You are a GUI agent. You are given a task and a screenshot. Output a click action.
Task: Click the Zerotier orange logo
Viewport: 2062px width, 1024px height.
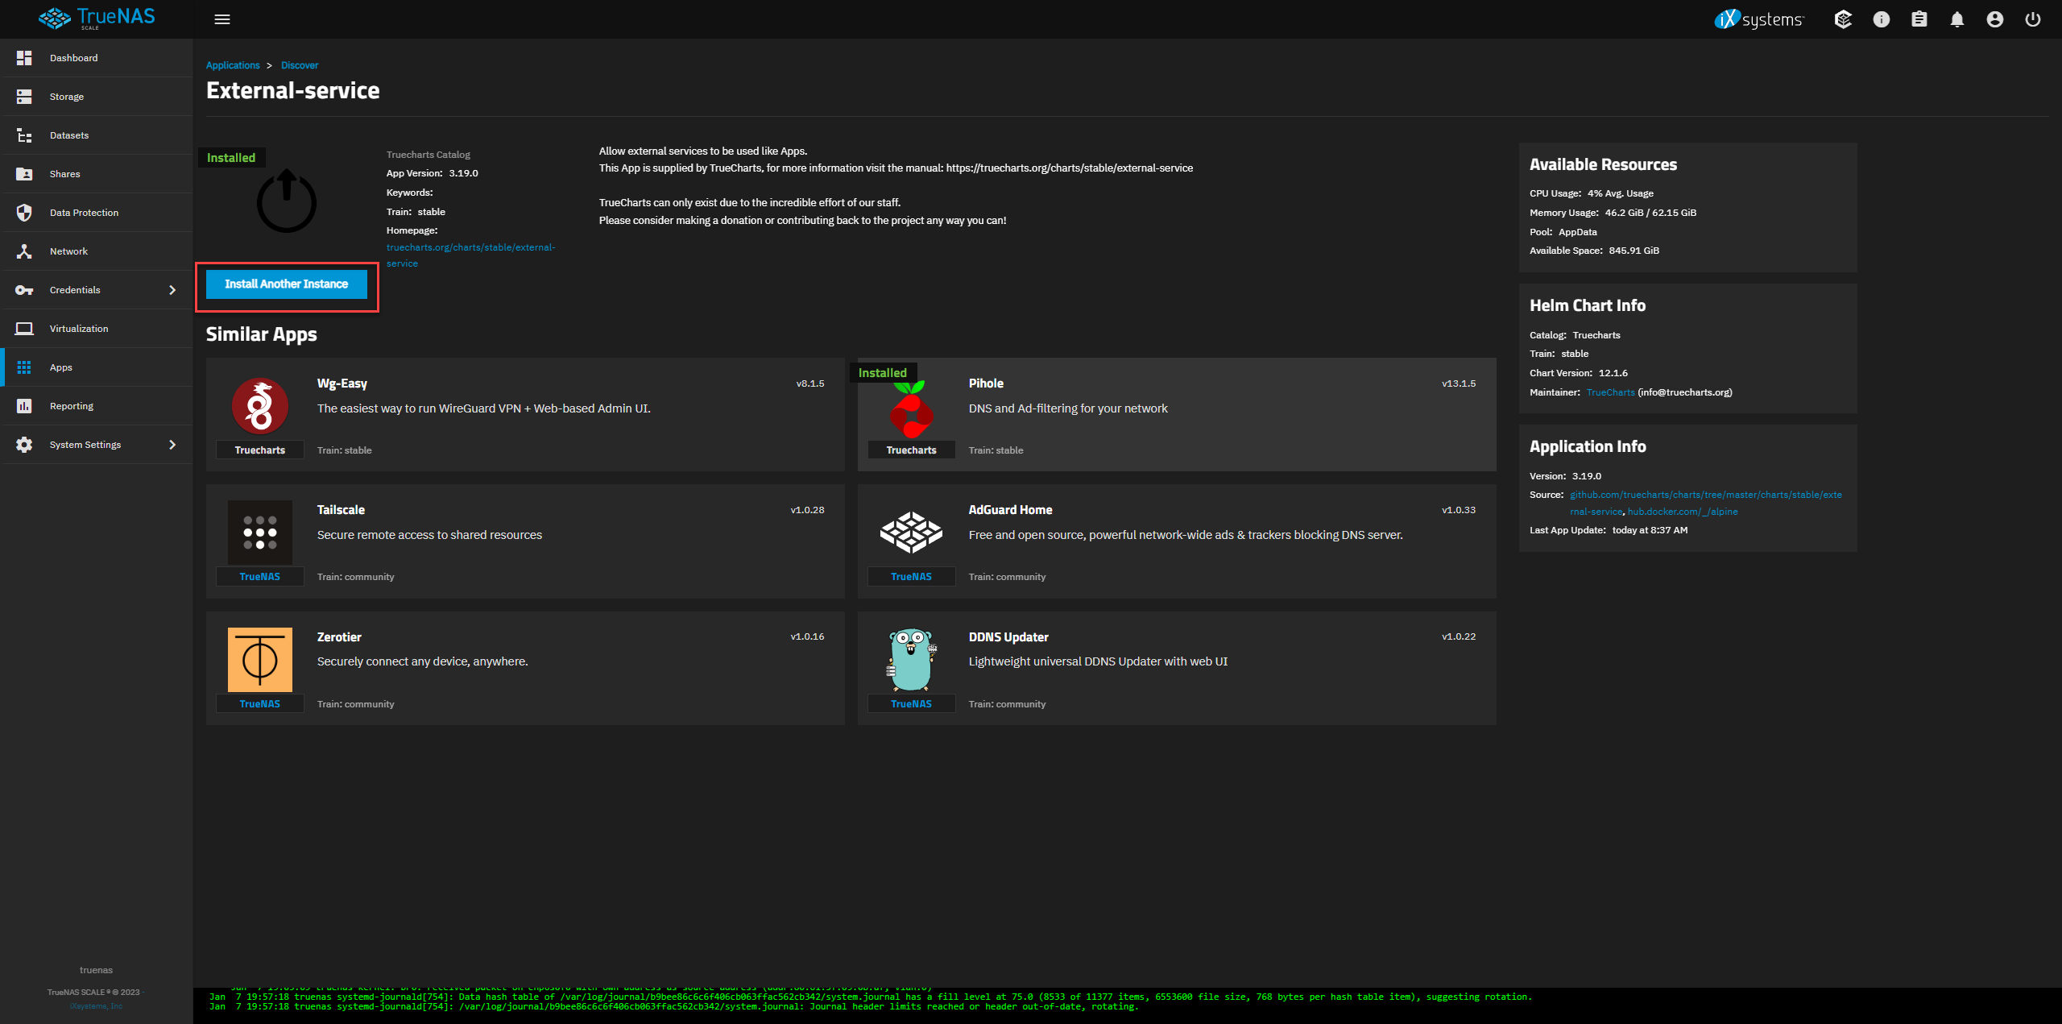(x=260, y=660)
